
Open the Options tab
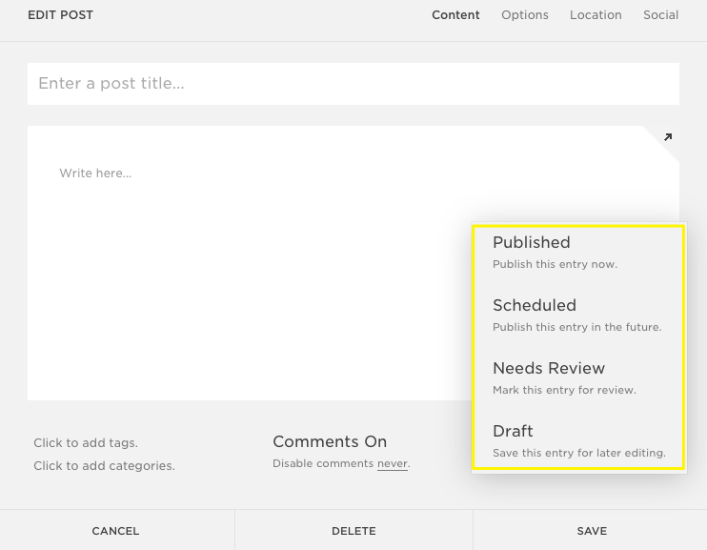(x=525, y=15)
